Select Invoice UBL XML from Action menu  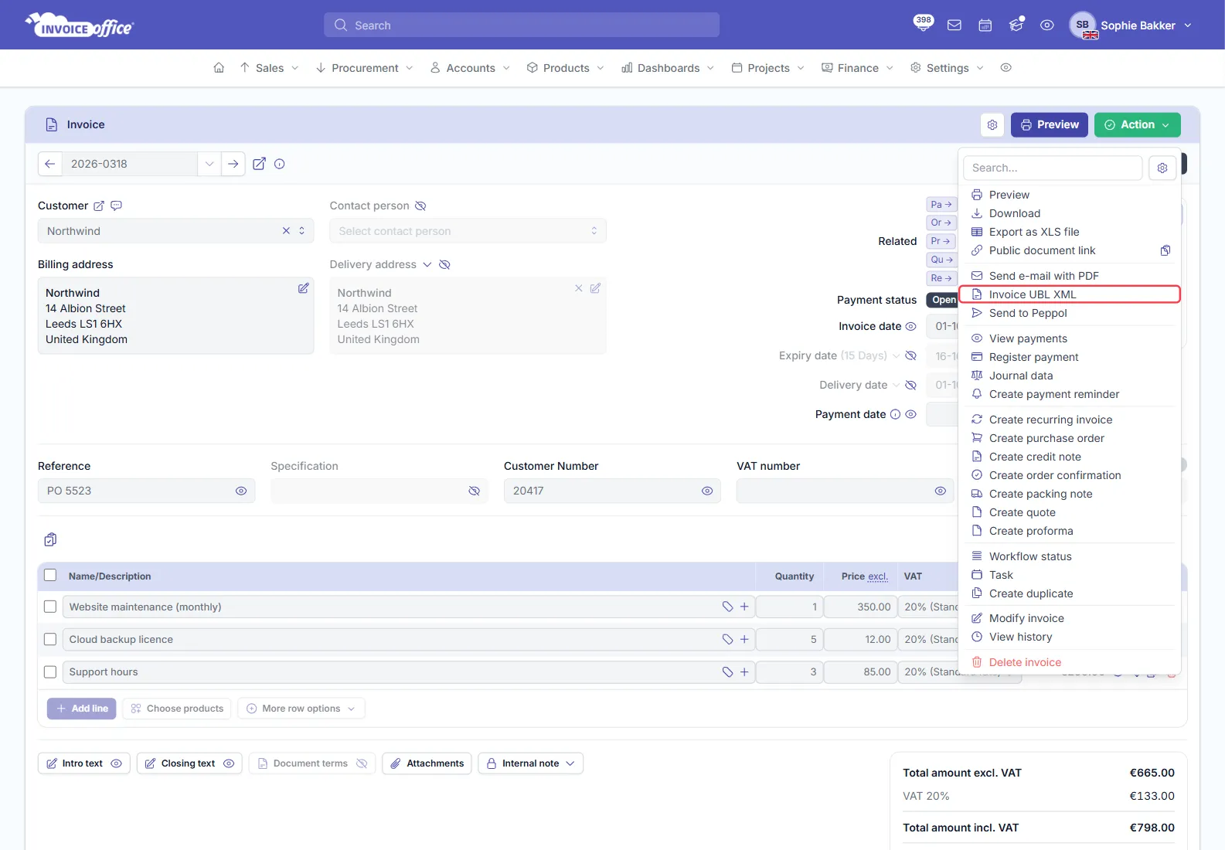point(1070,294)
